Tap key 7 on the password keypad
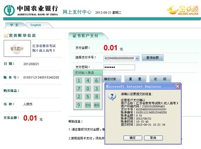201x149 pixels. click(x=79, y=89)
